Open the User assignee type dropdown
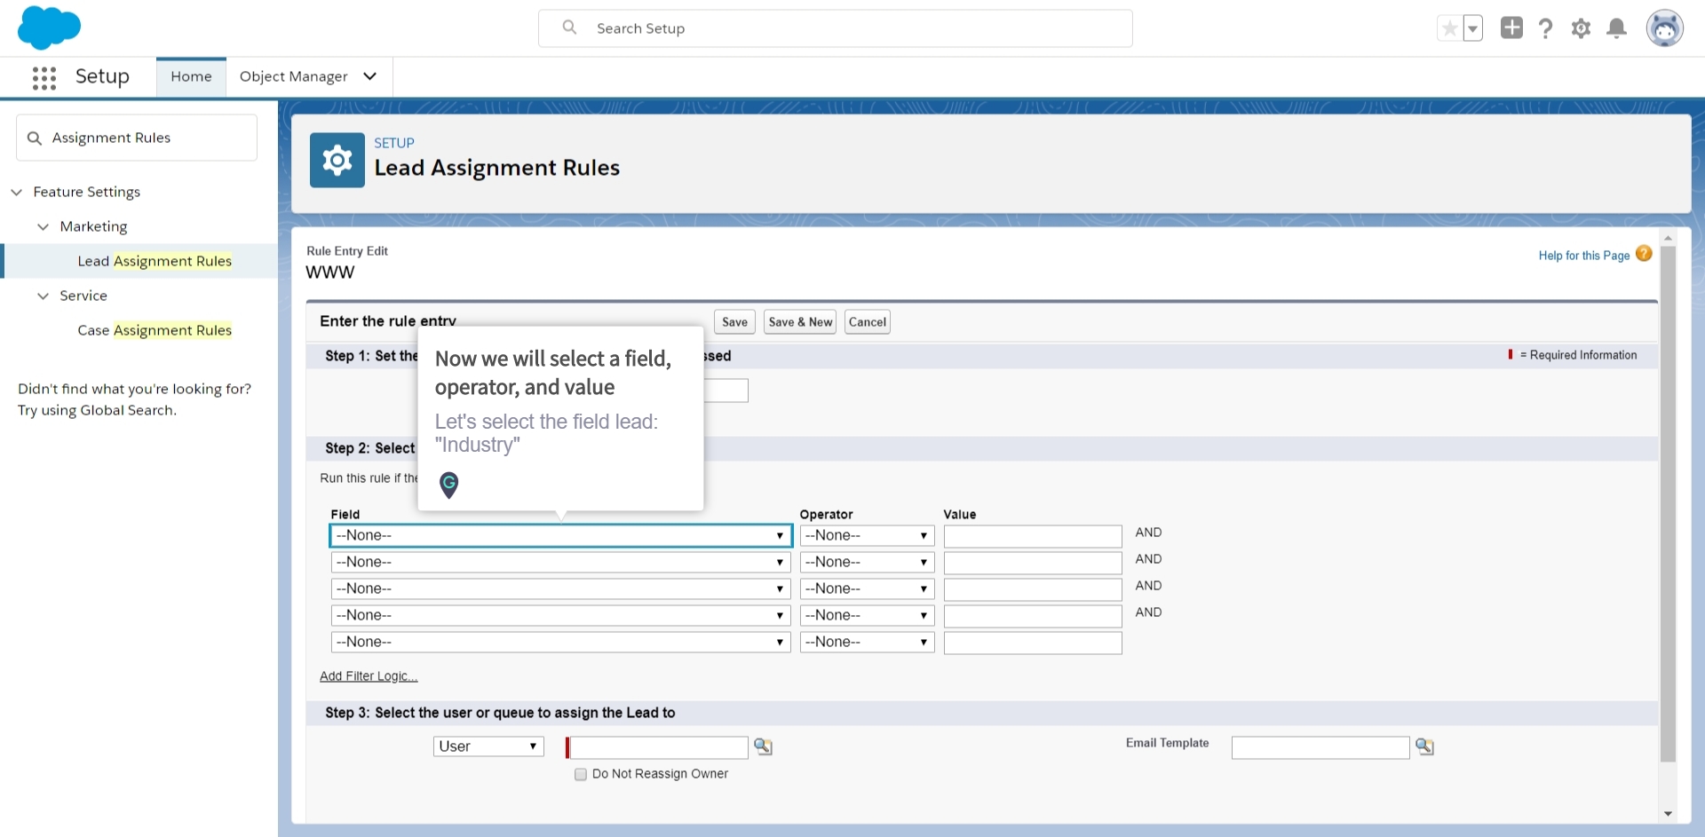Image resolution: width=1705 pixels, height=837 pixels. 488,746
